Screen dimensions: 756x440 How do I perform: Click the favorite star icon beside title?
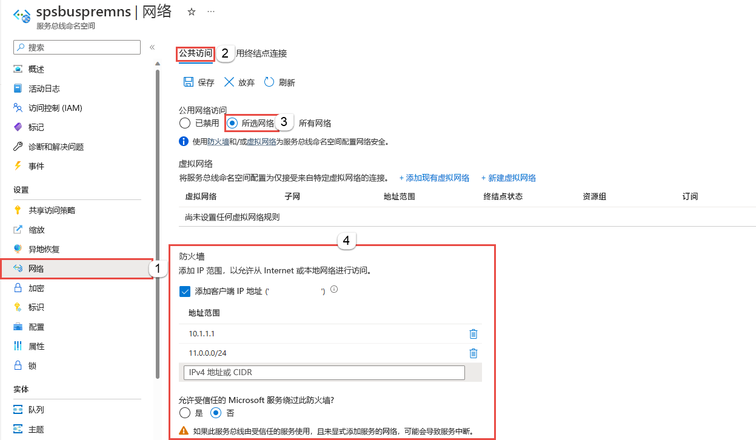192,12
